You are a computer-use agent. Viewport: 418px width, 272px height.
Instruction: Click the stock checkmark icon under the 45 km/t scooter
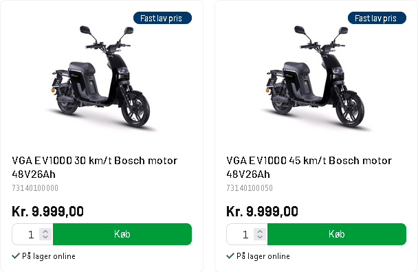[x=230, y=256]
